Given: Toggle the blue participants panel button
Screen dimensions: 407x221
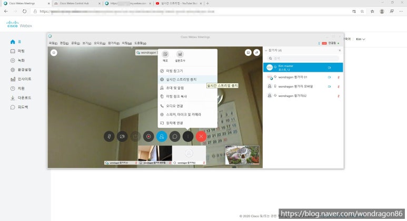Looking at the screenshot, I should pyautogui.click(x=162, y=137).
